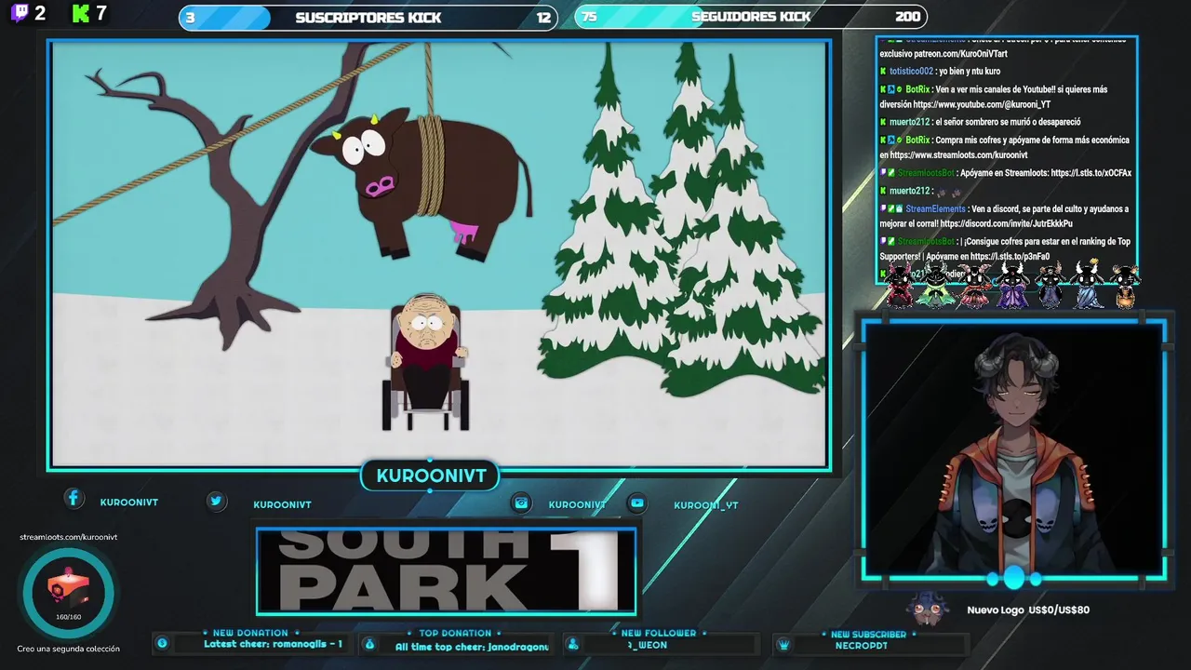The image size is (1191, 670).
Task: Click the orange pumpkin chibi mascot under chat
Action: (x=1125, y=286)
